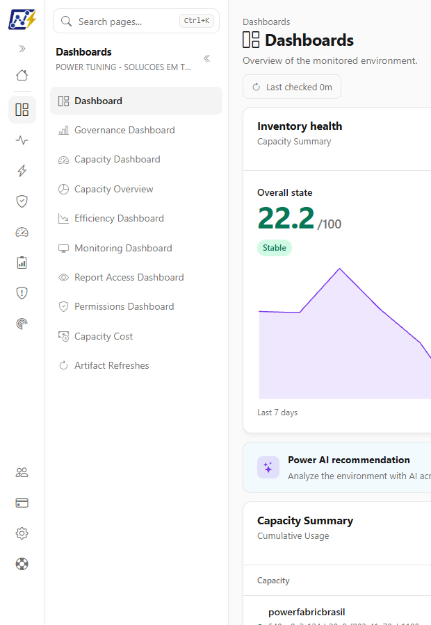
Task: Click the Stable status badge
Action: click(x=275, y=248)
